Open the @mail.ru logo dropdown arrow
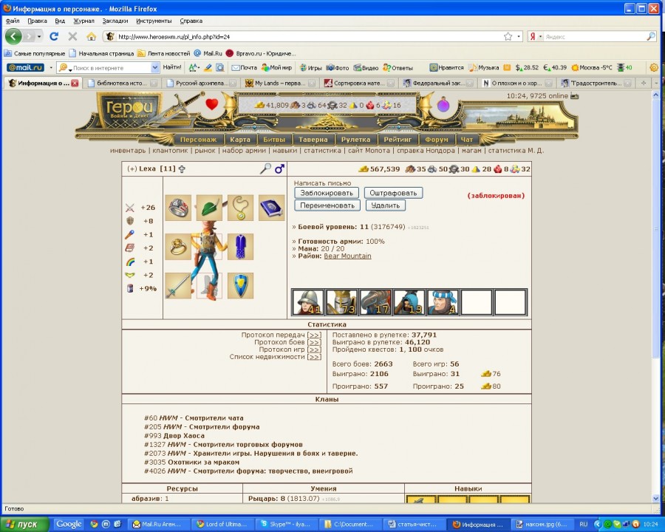This screenshot has height=532, width=665. click(51, 67)
